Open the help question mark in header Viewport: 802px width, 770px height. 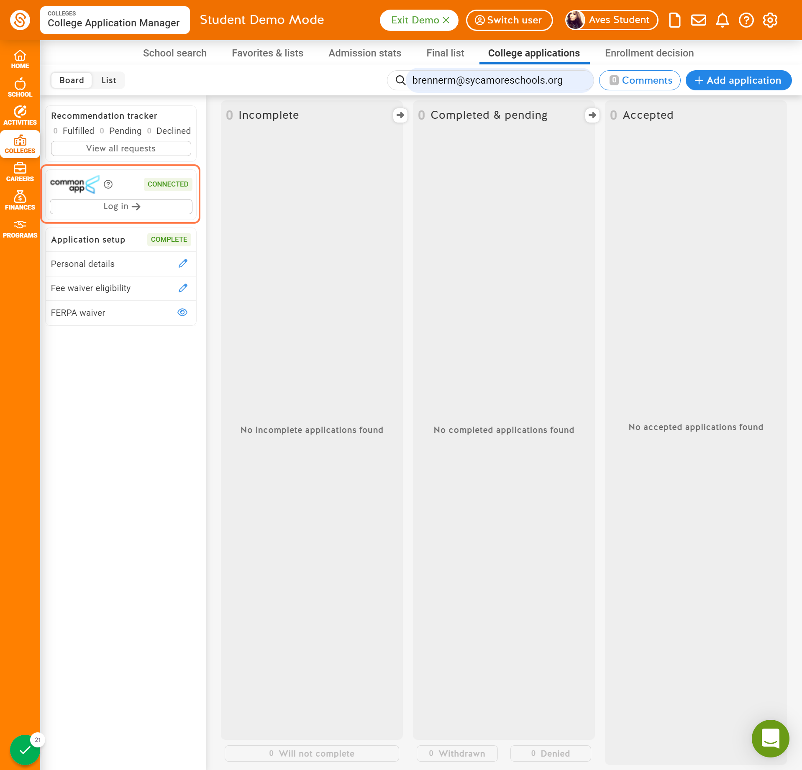(x=746, y=20)
